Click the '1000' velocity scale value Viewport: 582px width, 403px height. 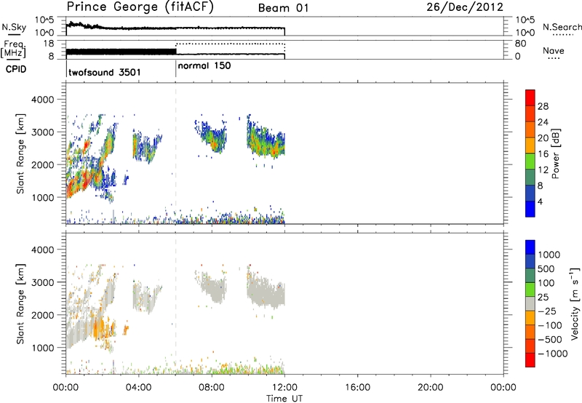pyautogui.click(x=549, y=255)
